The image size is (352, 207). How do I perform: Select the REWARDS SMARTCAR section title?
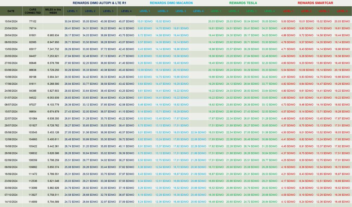(315, 3)
